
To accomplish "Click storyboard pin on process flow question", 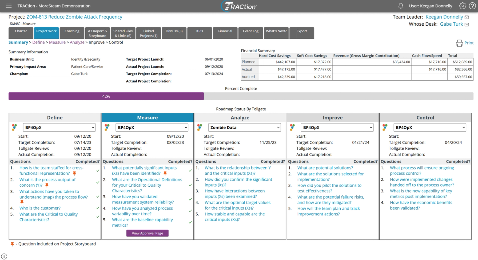I will 22,202.
